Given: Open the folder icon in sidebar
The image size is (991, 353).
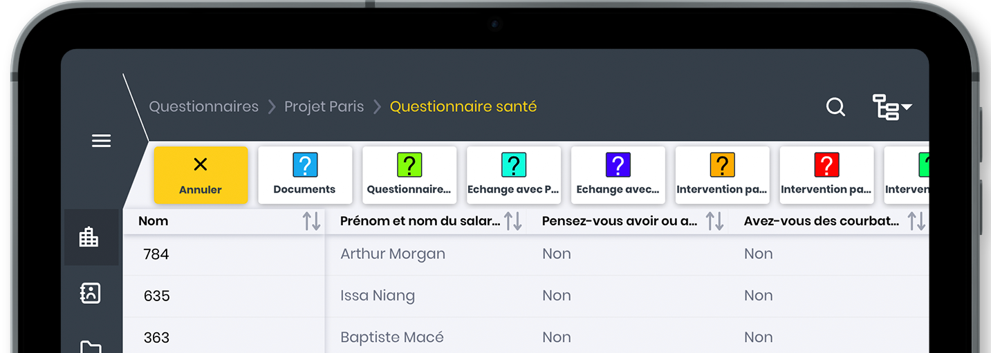Looking at the screenshot, I should [90, 346].
